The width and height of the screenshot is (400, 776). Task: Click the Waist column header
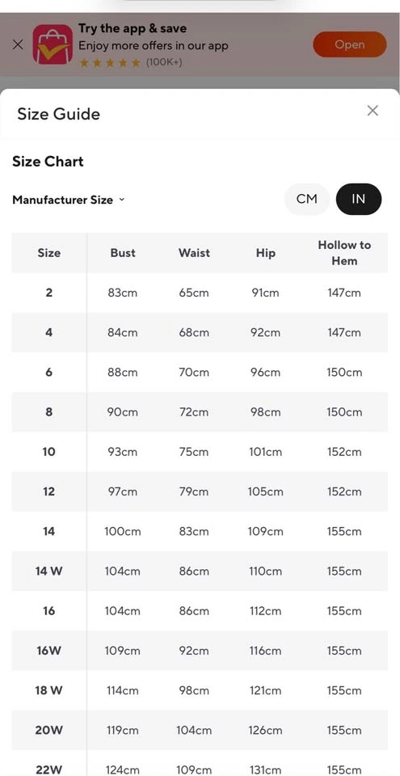click(x=194, y=253)
